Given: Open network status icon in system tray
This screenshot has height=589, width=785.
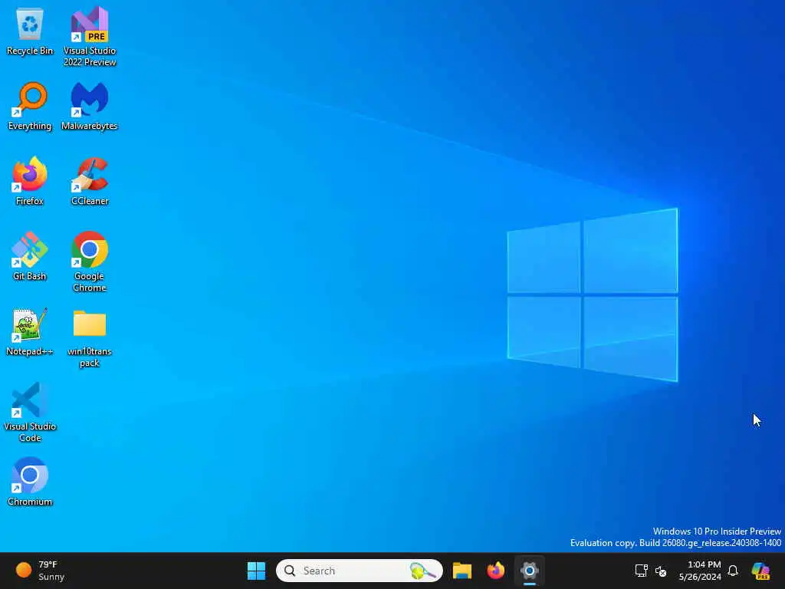Looking at the screenshot, I should tap(642, 571).
